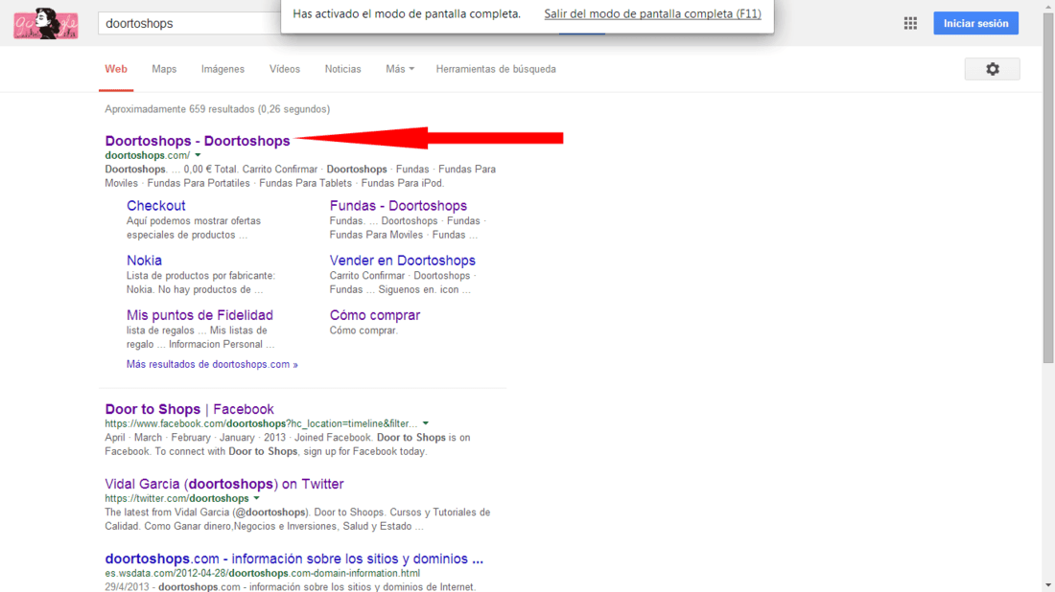Switch to the Noticias tab

342,69
